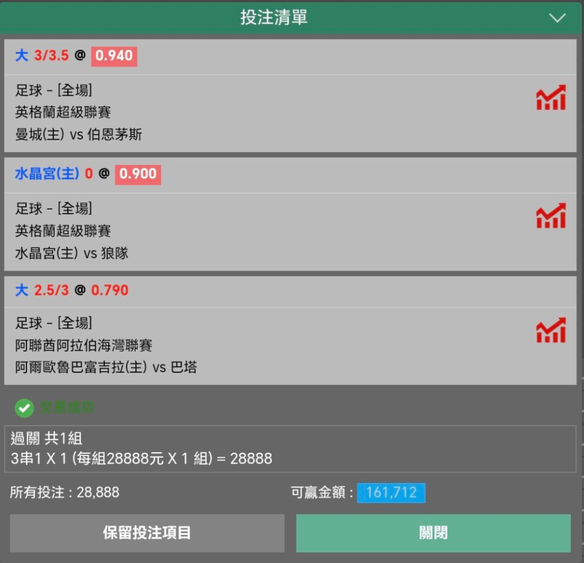This screenshot has height=563, width=584.
Task: Click the 關閉 button
Action: pyautogui.click(x=433, y=533)
